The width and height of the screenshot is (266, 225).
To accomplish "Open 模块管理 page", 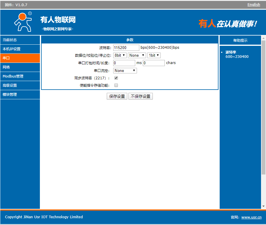I will click(20, 95).
